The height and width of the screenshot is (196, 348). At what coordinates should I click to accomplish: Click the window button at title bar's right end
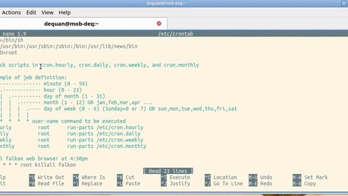pyautogui.click(x=344, y=3)
